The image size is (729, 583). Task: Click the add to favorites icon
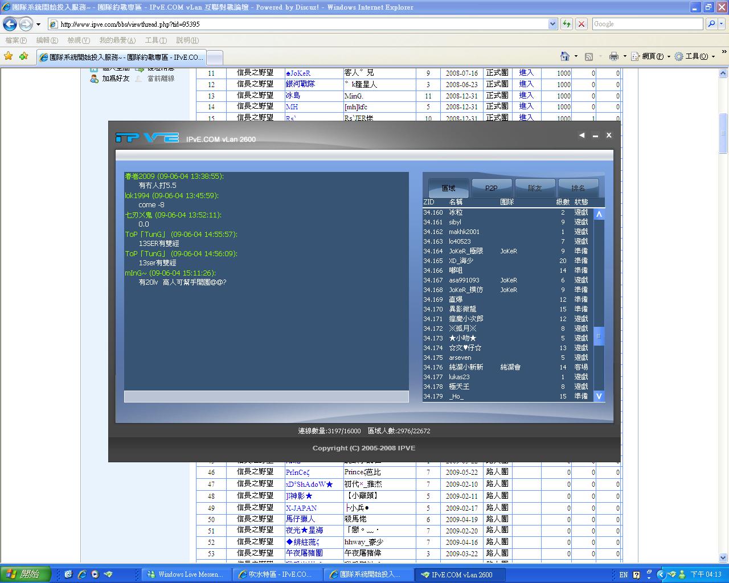pos(23,56)
